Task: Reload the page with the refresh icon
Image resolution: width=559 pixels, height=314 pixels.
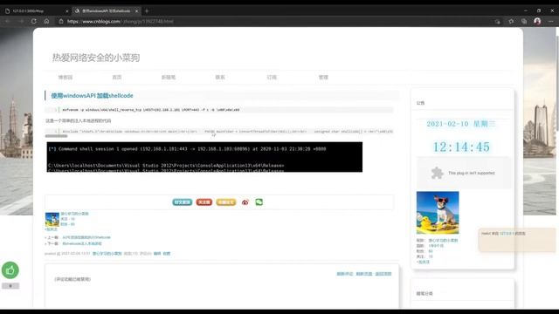Action: point(34,21)
